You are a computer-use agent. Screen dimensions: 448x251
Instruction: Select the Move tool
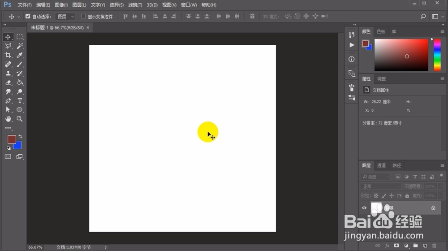[x=8, y=37]
